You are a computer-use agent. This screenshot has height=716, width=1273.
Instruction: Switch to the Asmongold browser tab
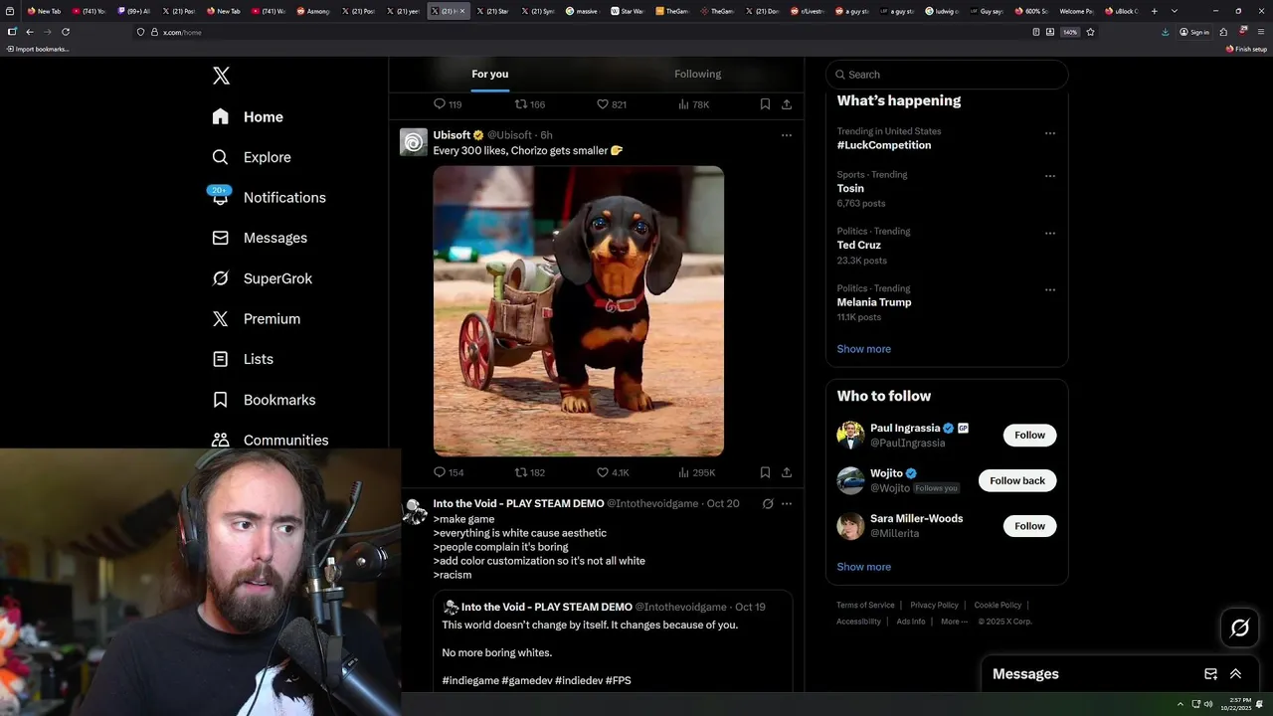(313, 11)
